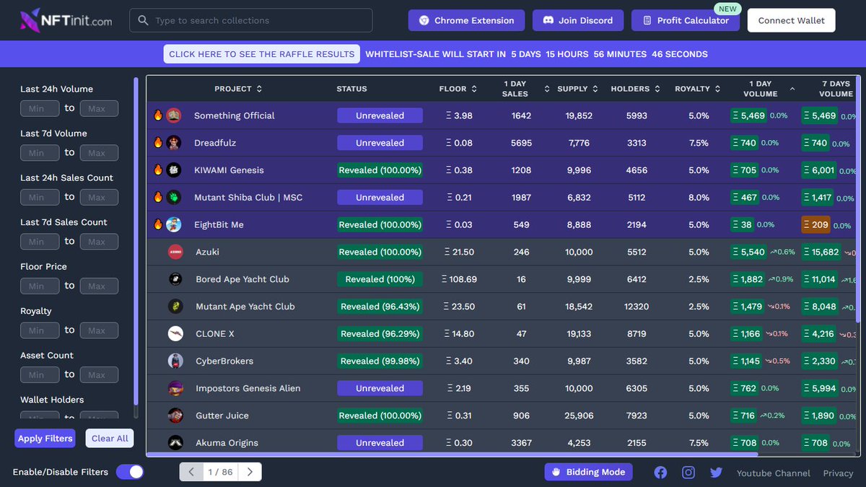Click the 5,540 one-day volume for Azuki
866x487 pixels.
[748, 252]
